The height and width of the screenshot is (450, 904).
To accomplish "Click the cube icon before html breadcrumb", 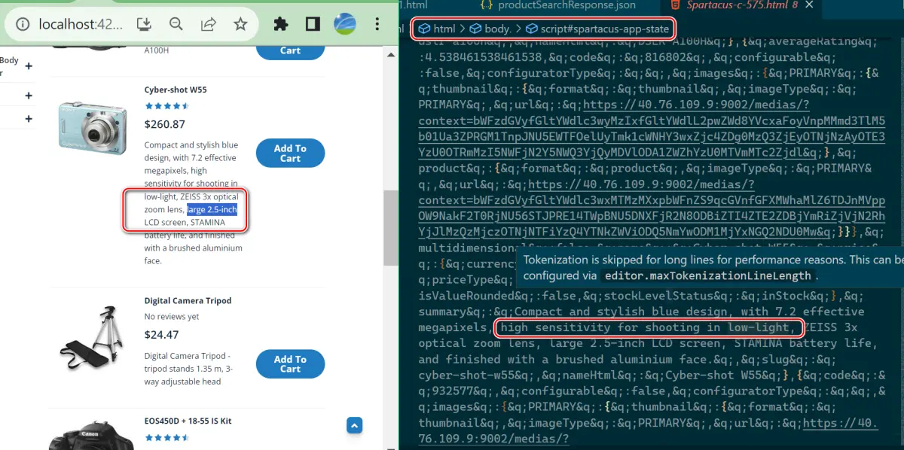I will coord(424,29).
